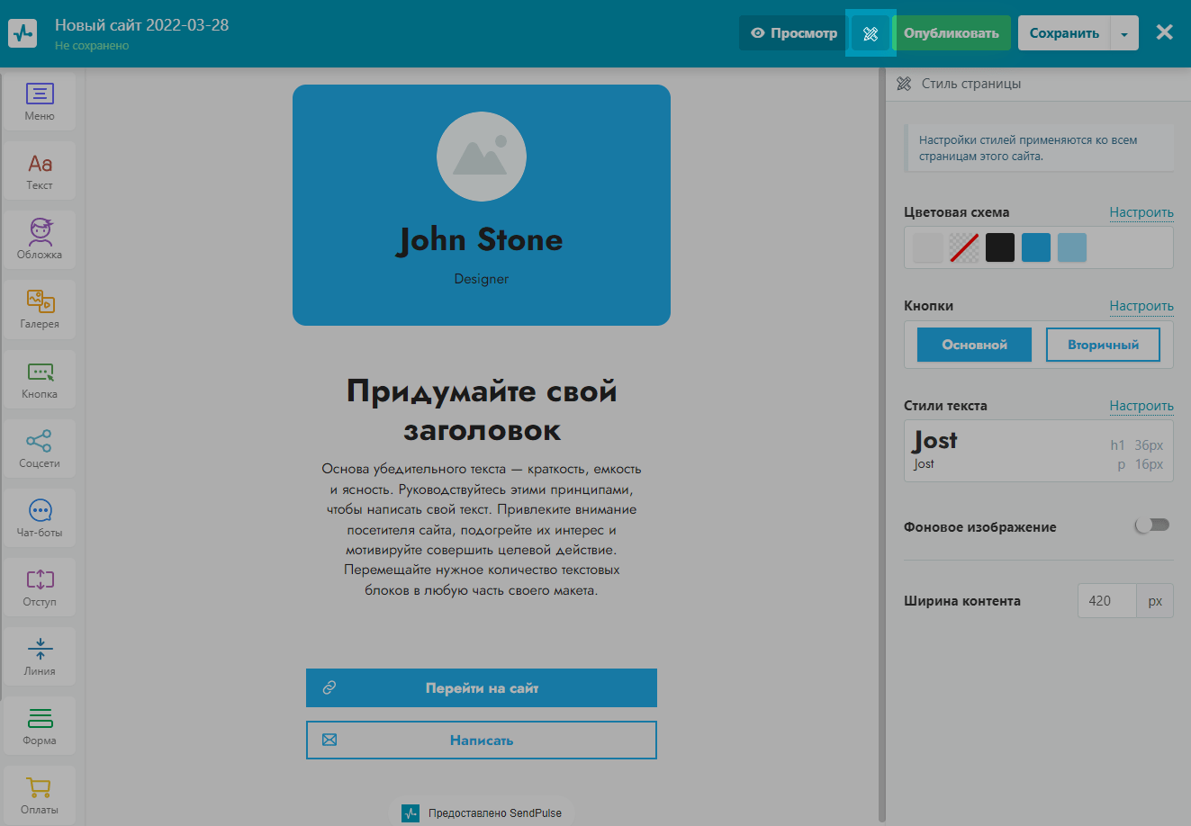Click the Ширина контента width field
The image size is (1191, 826).
pyautogui.click(x=1106, y=601)
